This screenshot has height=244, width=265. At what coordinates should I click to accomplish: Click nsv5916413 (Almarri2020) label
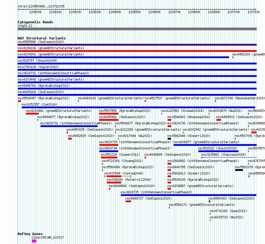click(189, 173)
